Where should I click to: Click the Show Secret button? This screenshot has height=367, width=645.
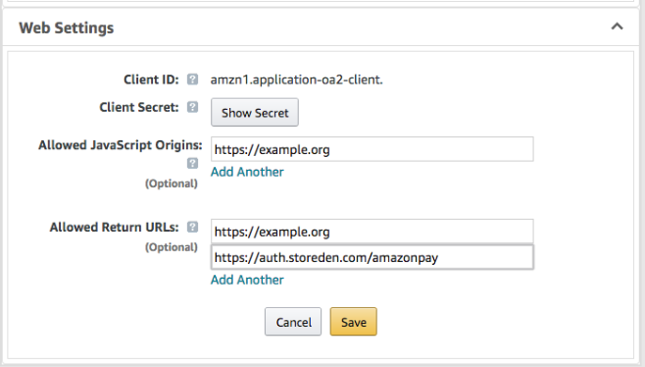pyautogui.click(x=255, y=113)
